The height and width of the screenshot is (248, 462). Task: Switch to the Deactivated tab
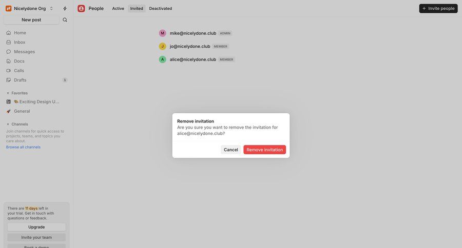pos(161,9)
